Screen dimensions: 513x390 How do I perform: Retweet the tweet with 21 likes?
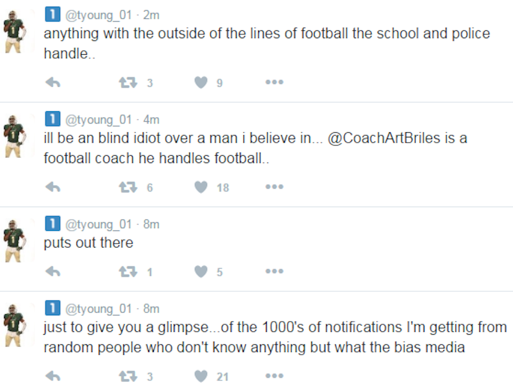coord(128,376)
